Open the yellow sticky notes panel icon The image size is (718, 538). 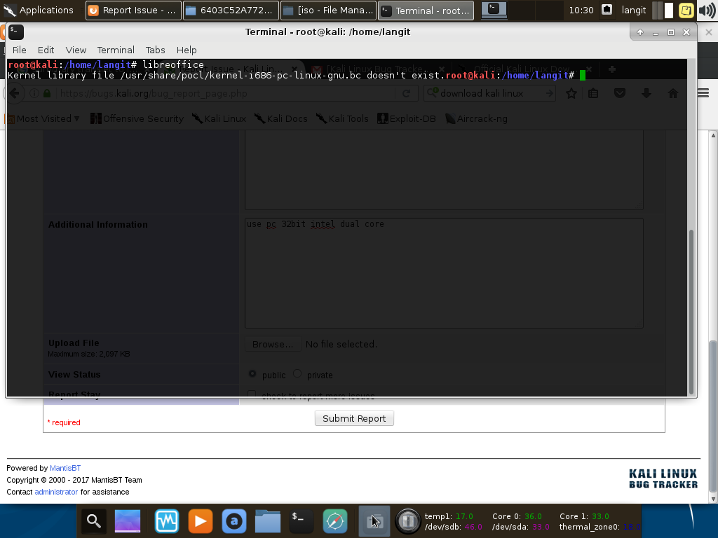click(686, 11)
